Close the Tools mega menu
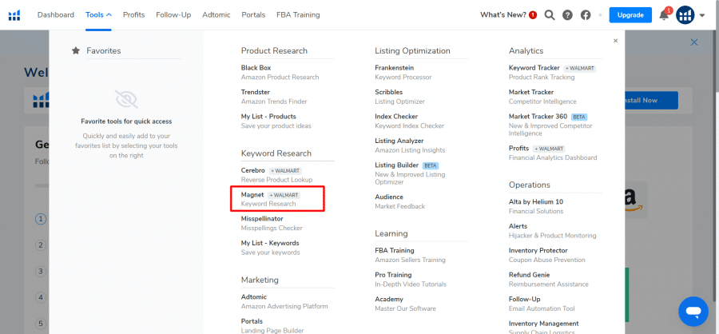Screen dimensions: 719x334 click(x=615, y=41)
